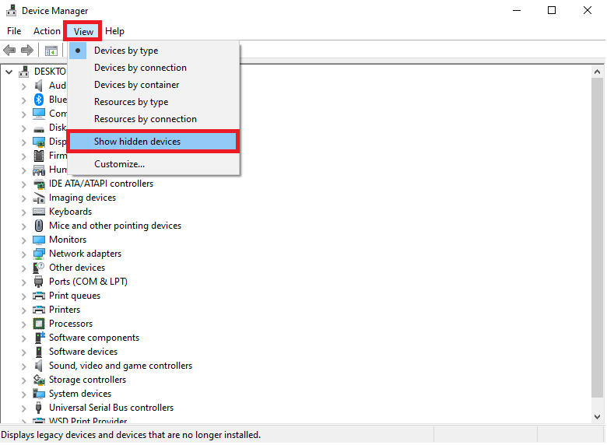
Task: Click the Ports (COM & LPT) plug icon
Action: [x=39, y=282]
